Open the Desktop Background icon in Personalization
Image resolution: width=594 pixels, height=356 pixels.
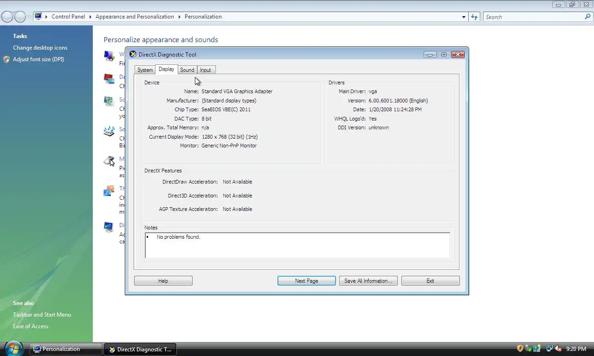[x=109, y=79]
